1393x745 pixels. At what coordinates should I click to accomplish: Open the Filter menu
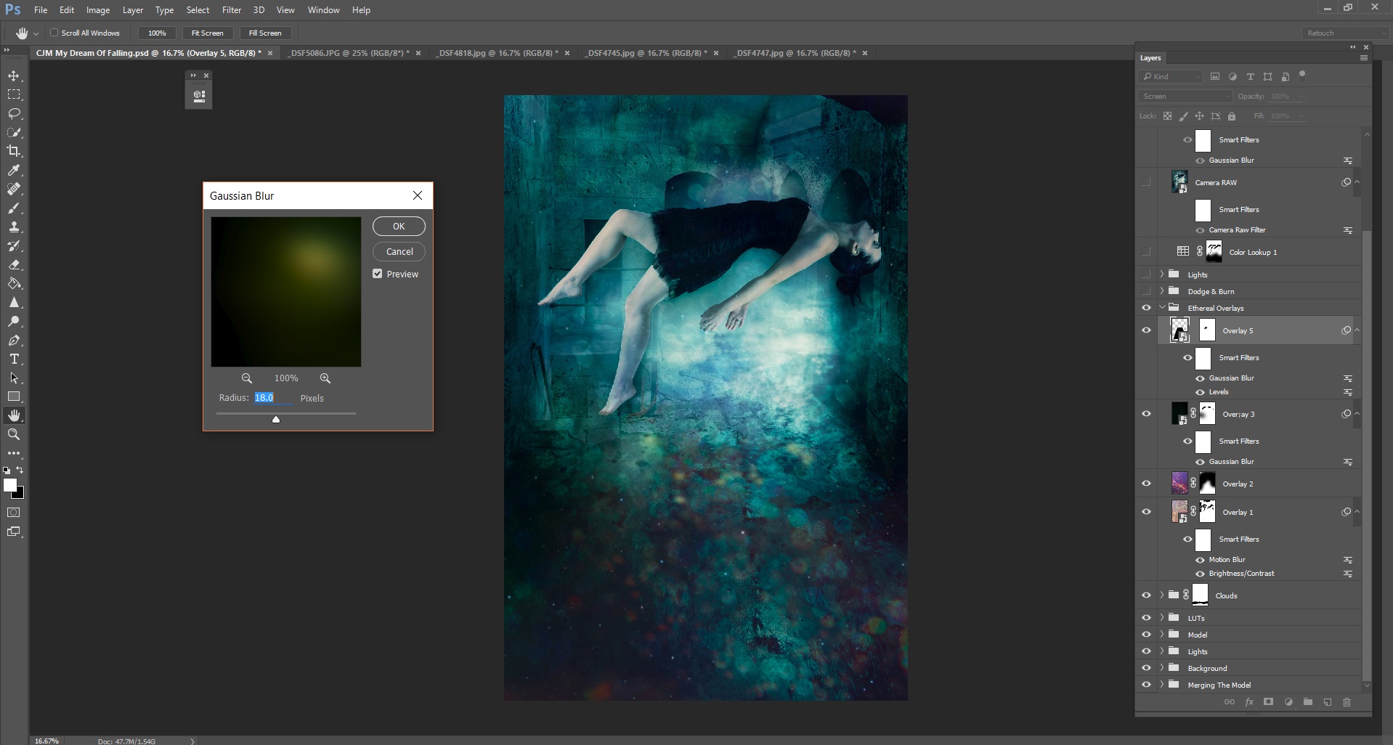tap(231, 9)
